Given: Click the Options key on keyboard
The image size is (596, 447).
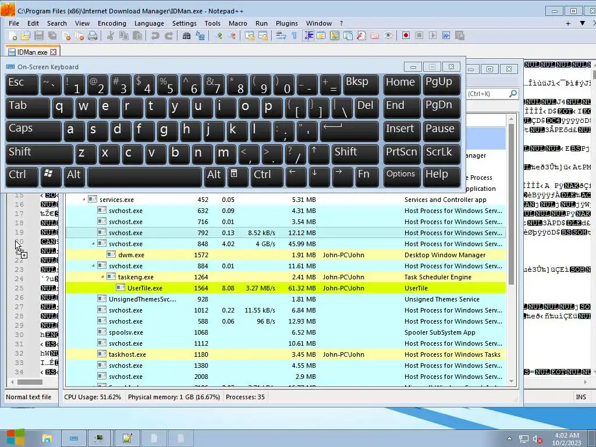Looking at the screenshot, I should (402, 177).
